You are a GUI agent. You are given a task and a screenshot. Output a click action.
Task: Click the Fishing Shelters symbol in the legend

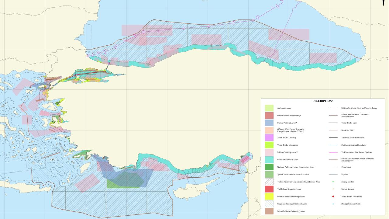coord(333,182)
